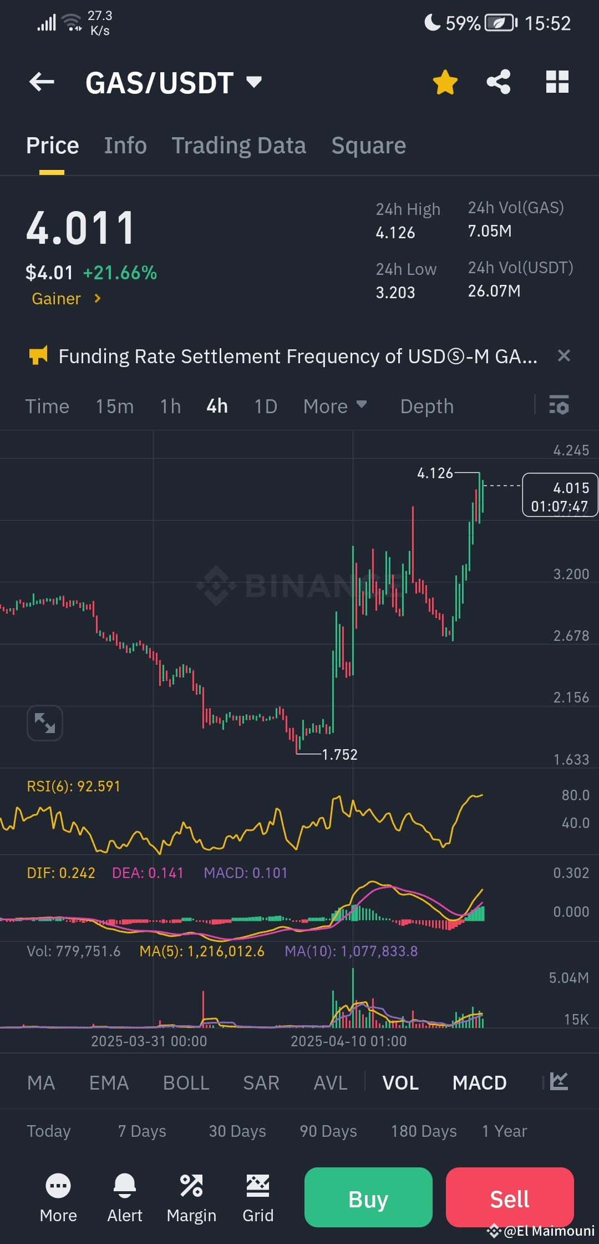Screen dimensions: 599x1244
Task: Tap the green Buy button
Action: point(368,1197)
